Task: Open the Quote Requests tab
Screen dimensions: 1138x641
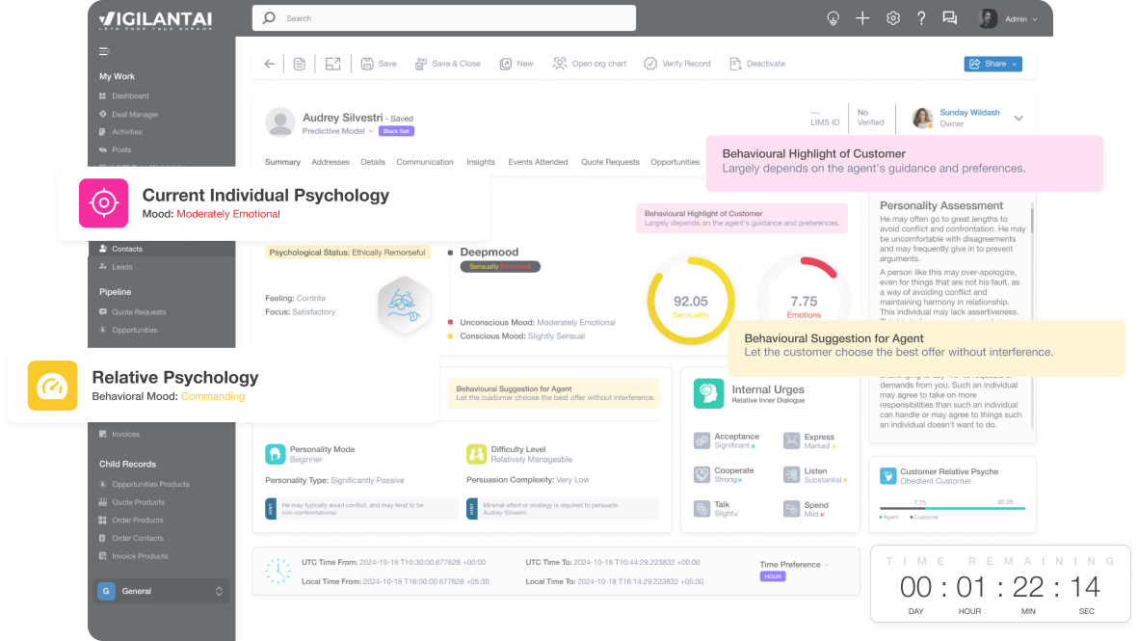Action: pyautogui.click(x=610, y=162)
